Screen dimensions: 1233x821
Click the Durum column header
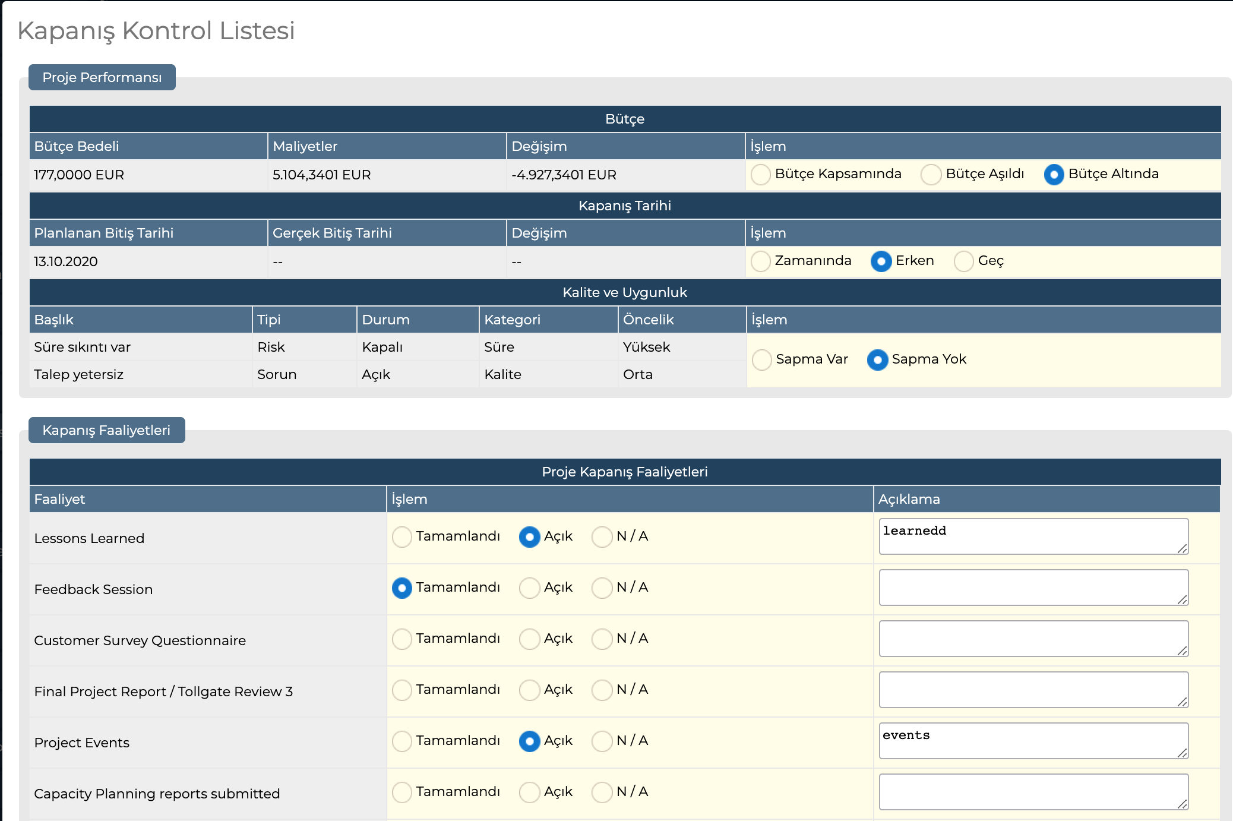418,320
